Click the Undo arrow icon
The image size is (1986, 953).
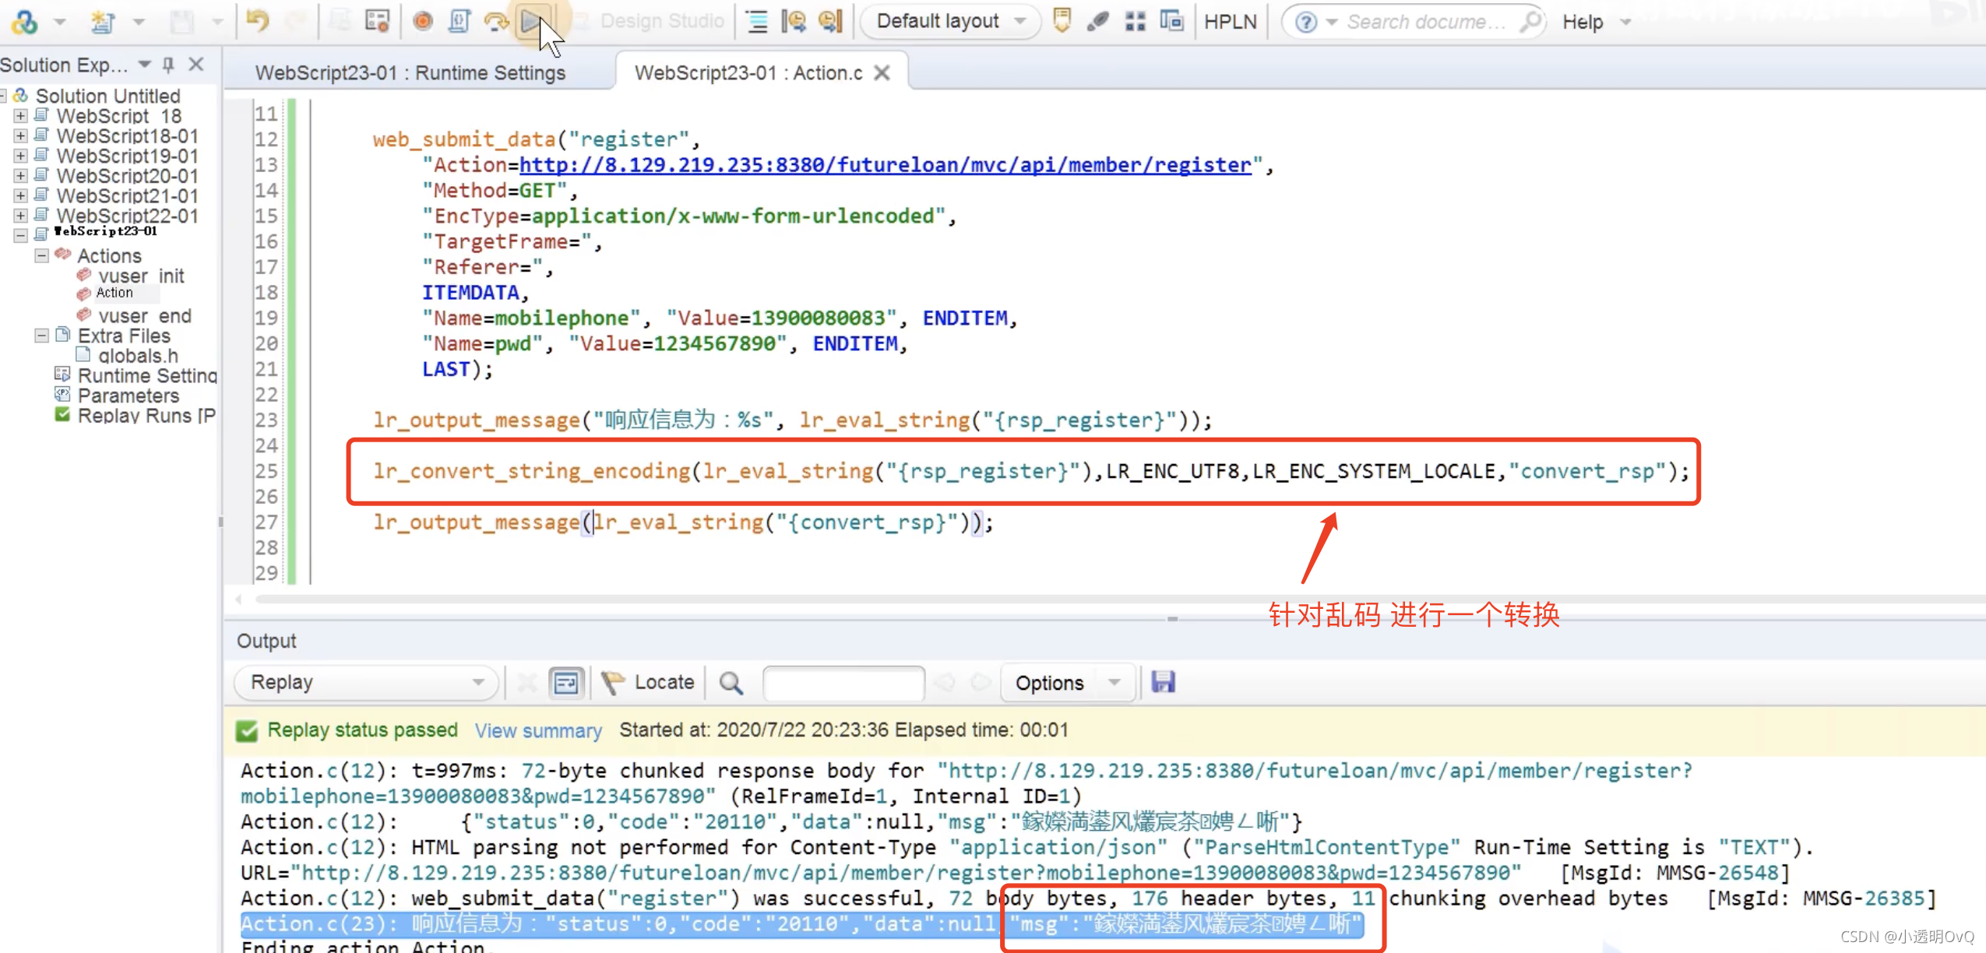pyautogui.click(x=257, y=21)
